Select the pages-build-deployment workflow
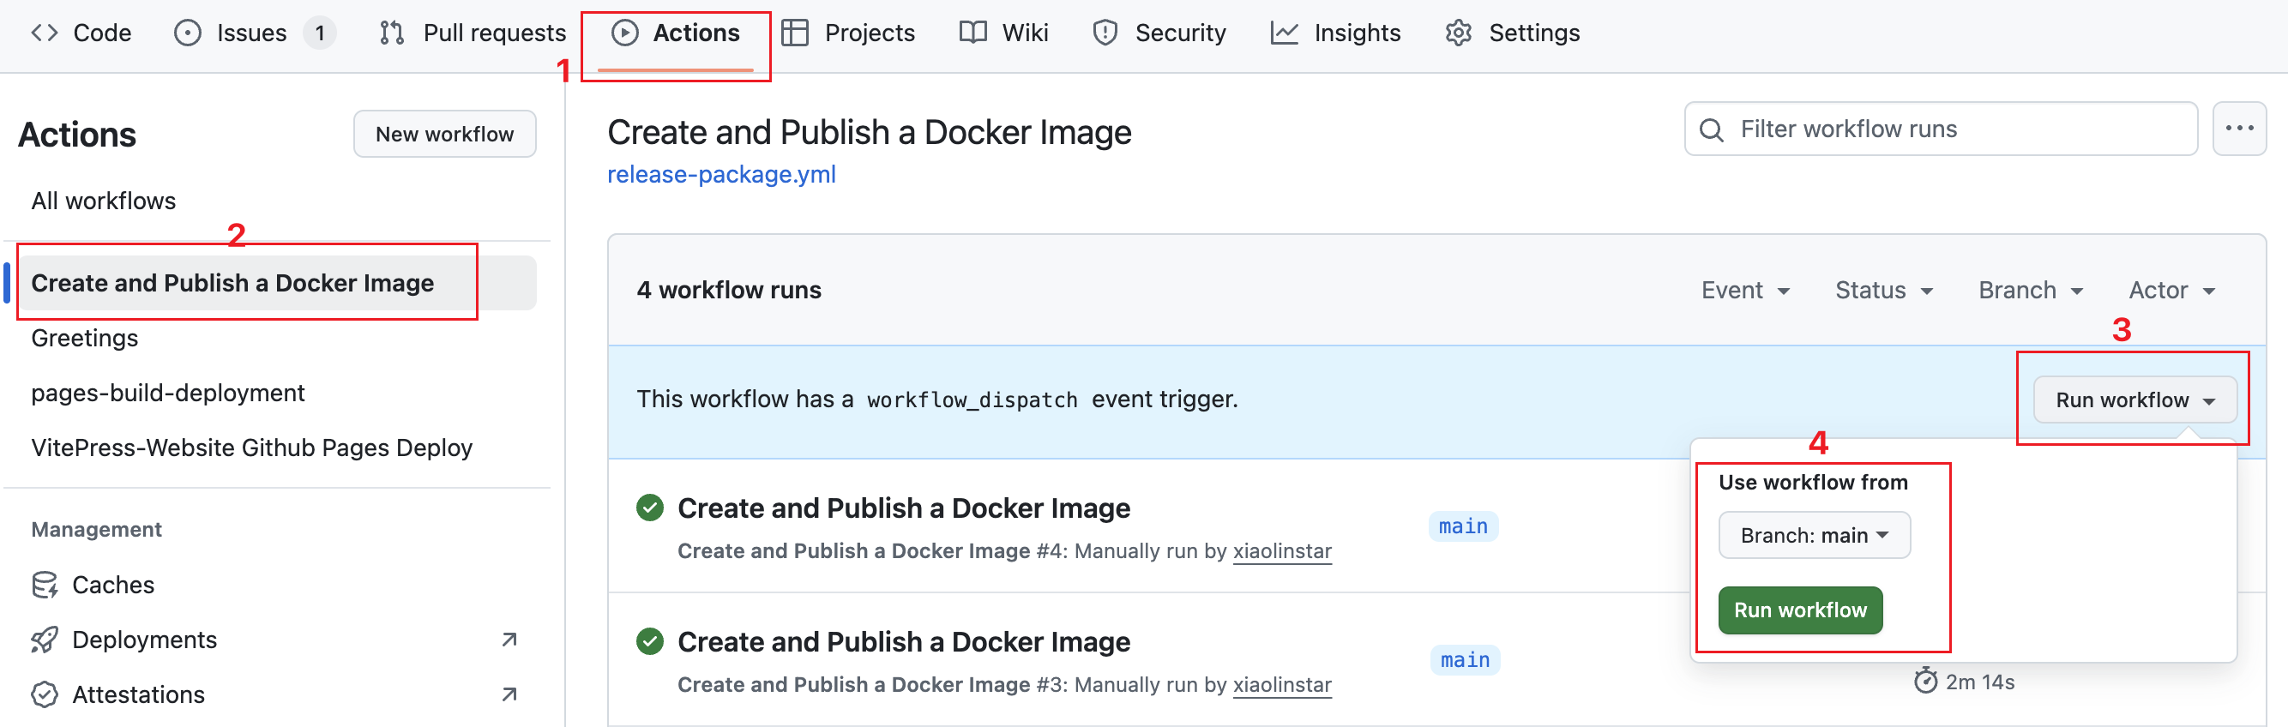 pyautogui.click(x=168, y=393)
